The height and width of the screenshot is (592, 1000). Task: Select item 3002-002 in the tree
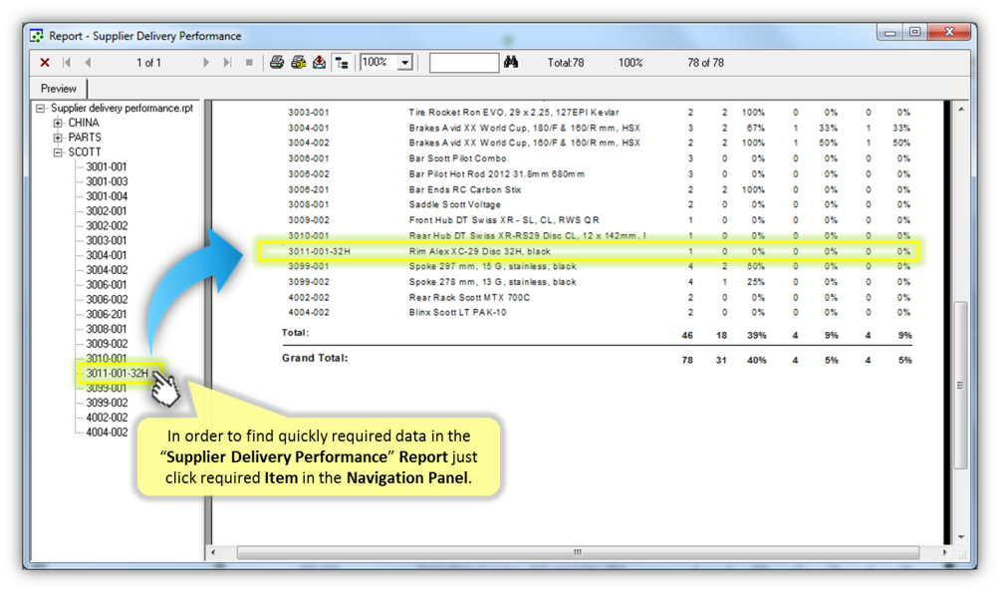[x=107, y=226]
